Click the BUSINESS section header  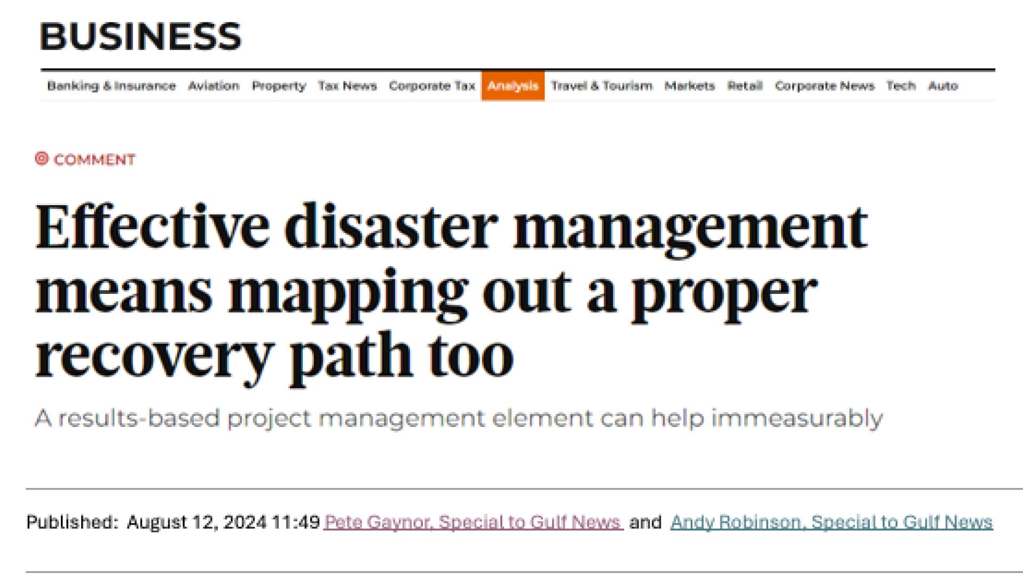[x=141, y=36]
